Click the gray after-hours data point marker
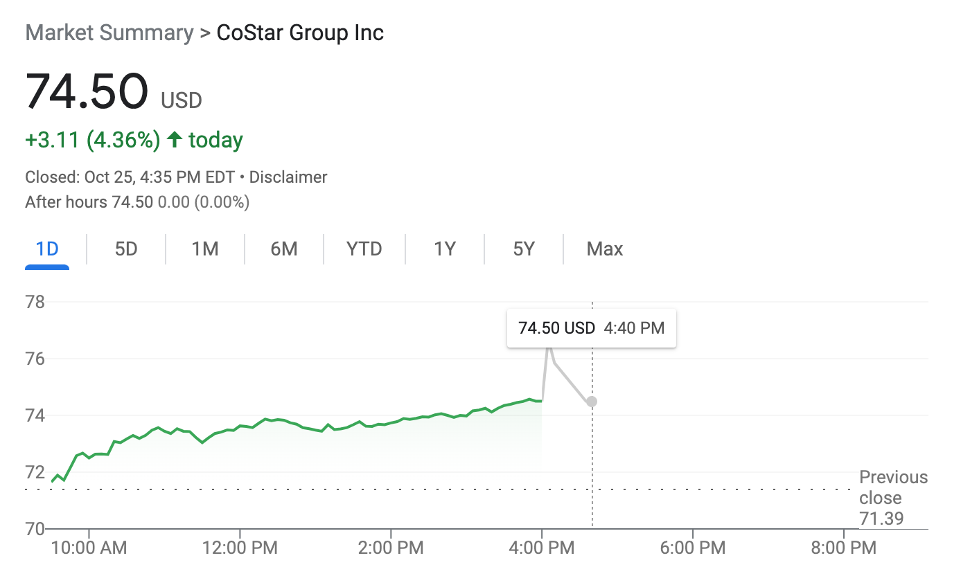Viewport: 970px width, 576px height. (592, 402)
